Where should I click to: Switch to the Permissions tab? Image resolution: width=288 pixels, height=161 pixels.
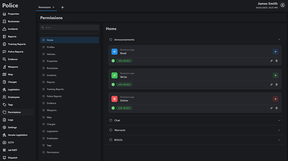pyautogui.click(x=44, y=8)
